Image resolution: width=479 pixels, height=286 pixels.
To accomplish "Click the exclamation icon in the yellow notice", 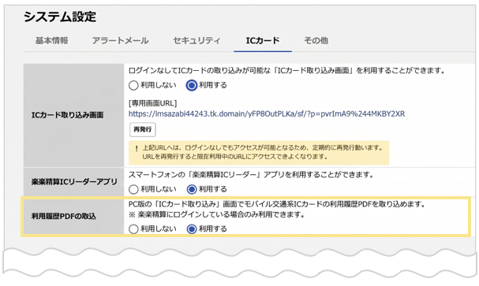I will pyautogui.click(x=137, y=148).
